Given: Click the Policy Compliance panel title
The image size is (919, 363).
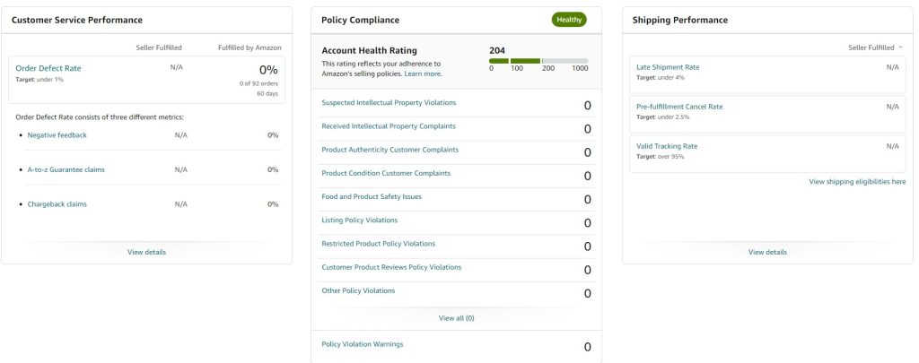Looking at the screenshot, I should pyautogui.click(x=361, y=20).
